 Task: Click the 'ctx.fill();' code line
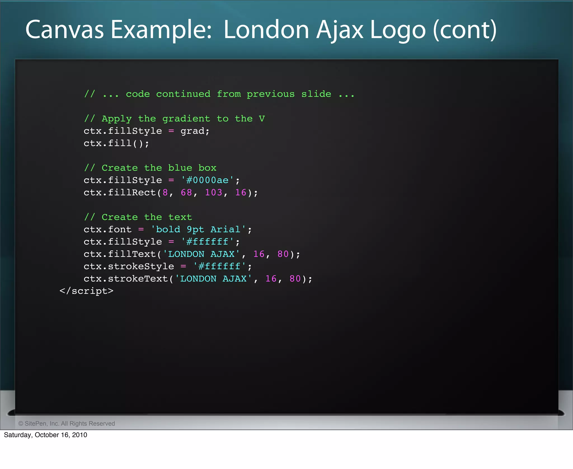116,143
